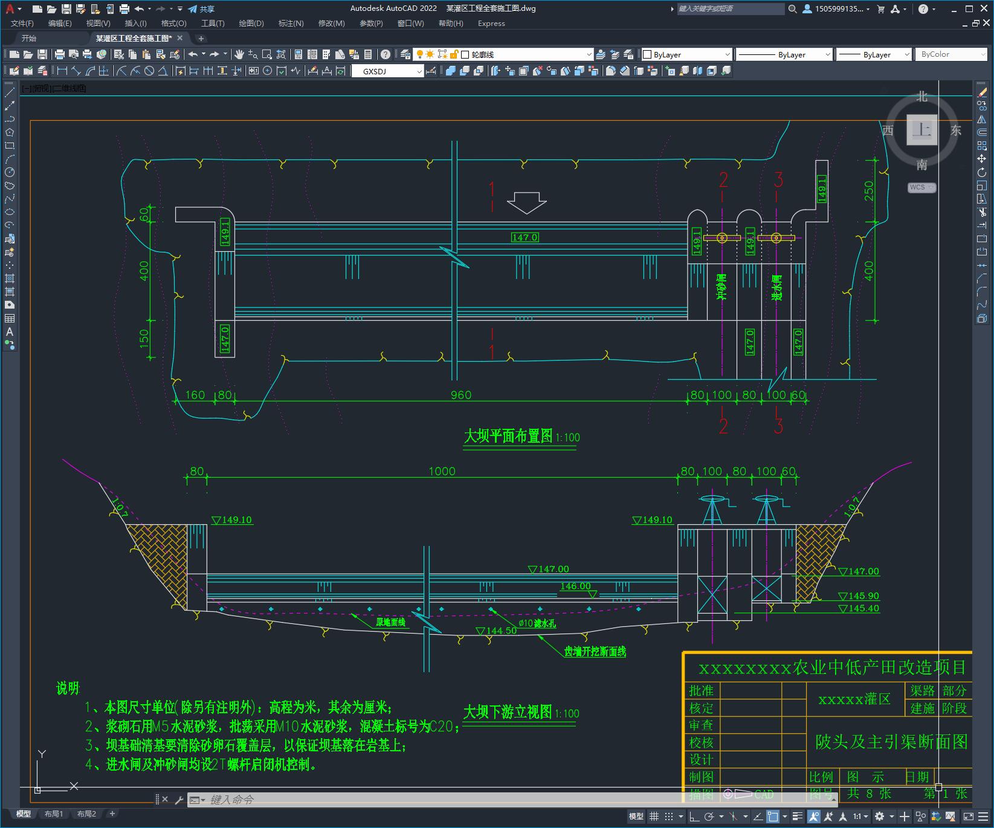This screenshot has width=994, height=828.
Task: Close the 某灌区工程全套施工图 document tab
Action: point(180,38)
